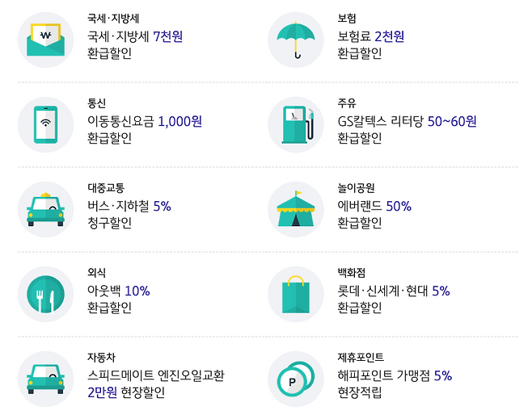Select 아웃백 10% benefit text
This screenshot has width=532, height=419.
[119, 291]
